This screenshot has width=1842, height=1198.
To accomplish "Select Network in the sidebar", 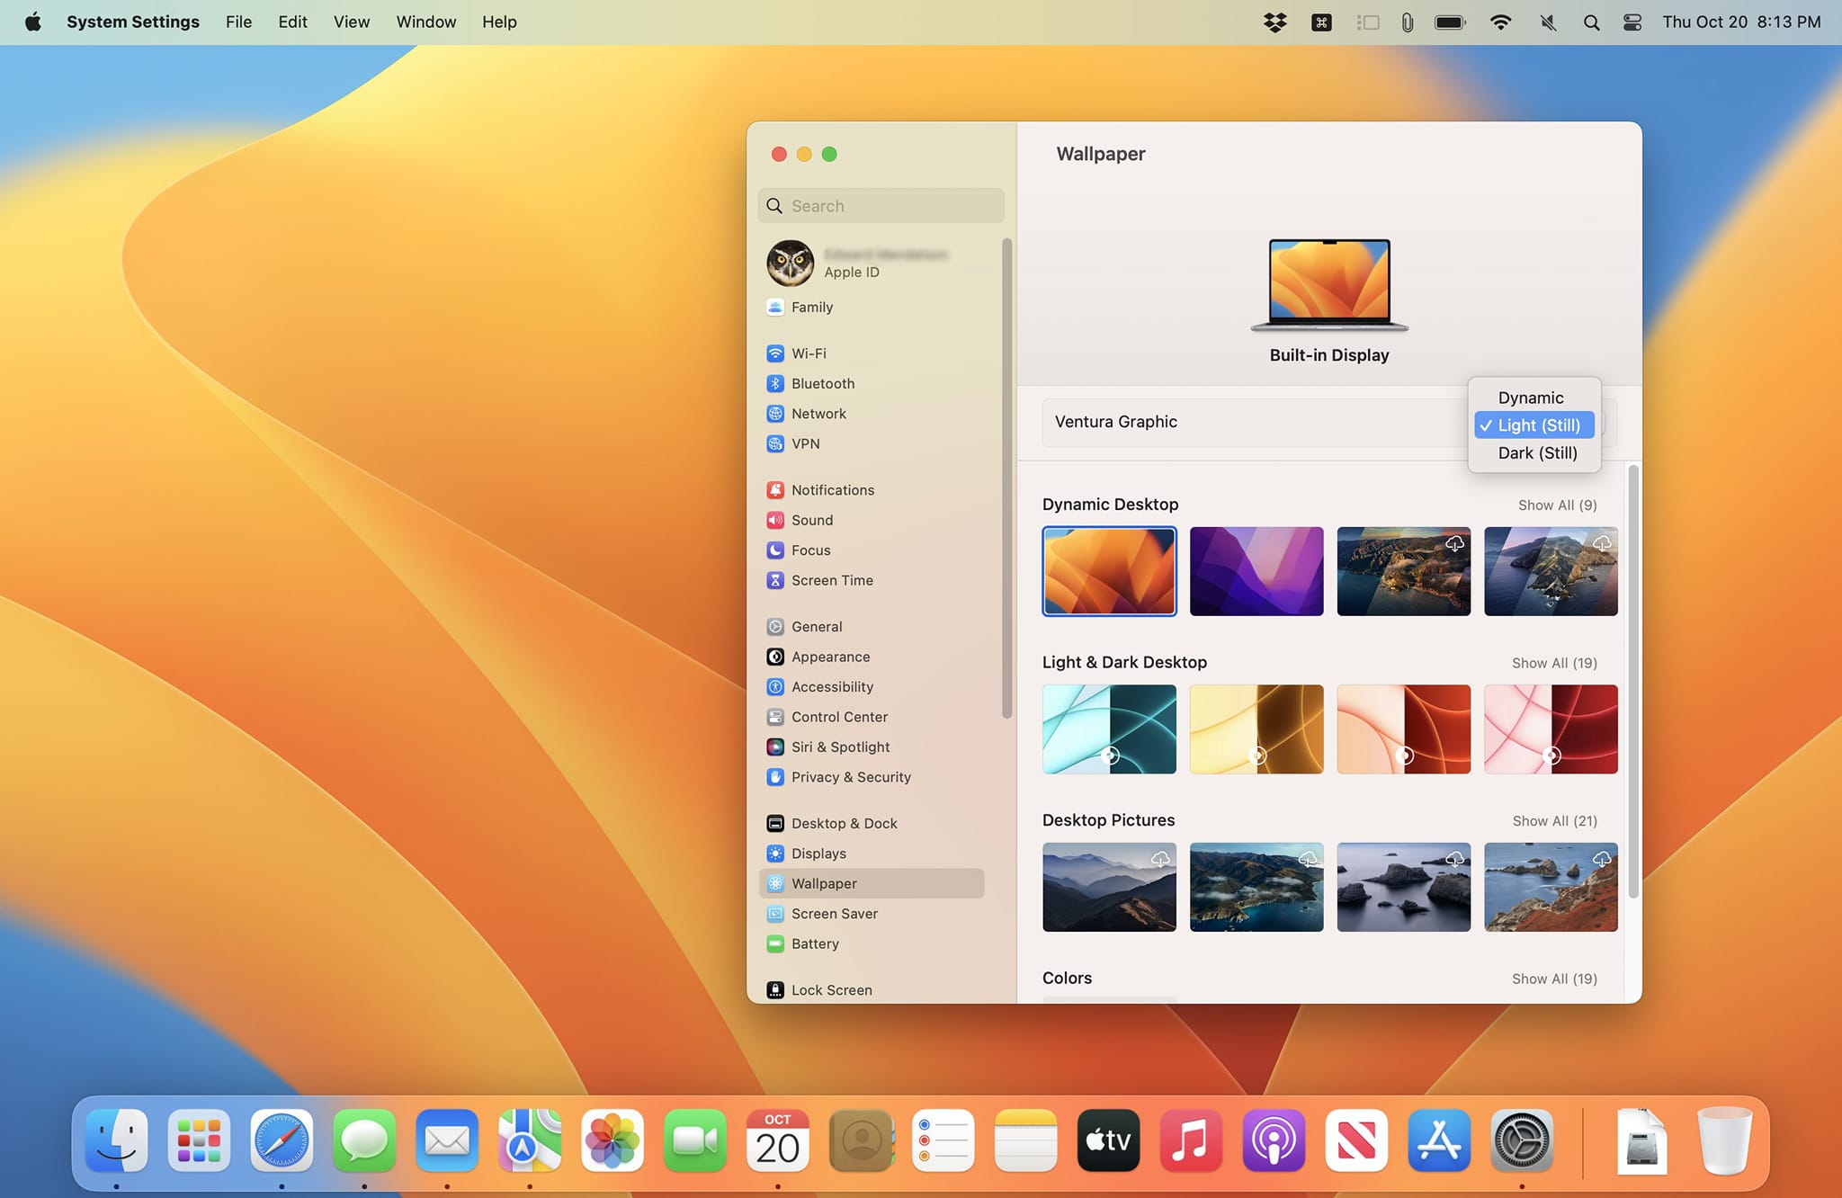I will [x=818, y=414].
